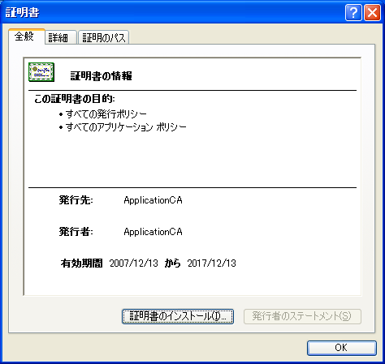Click the 発行者 ApplicationCA value
The width and height of the screenshot is (385, 364).
153,232
